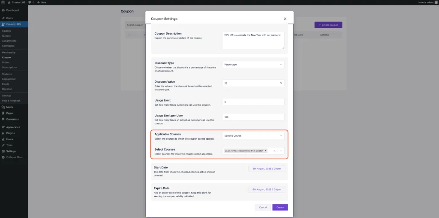Click the Plugins icon in sidebar
The height and width of the screenshot is (218, 439).
pos(3,133)
